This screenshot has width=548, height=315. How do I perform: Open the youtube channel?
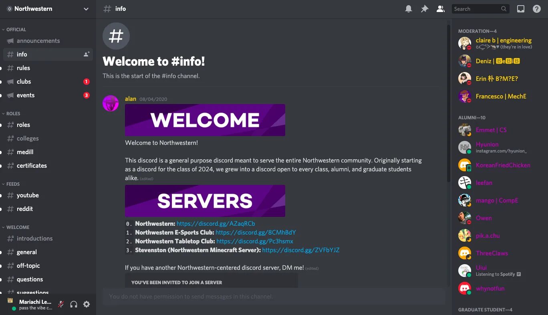[x=48, y=195]
